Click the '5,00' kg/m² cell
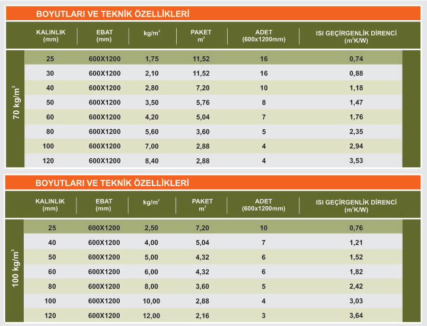The image size is (427, 326). pos(151,257)
